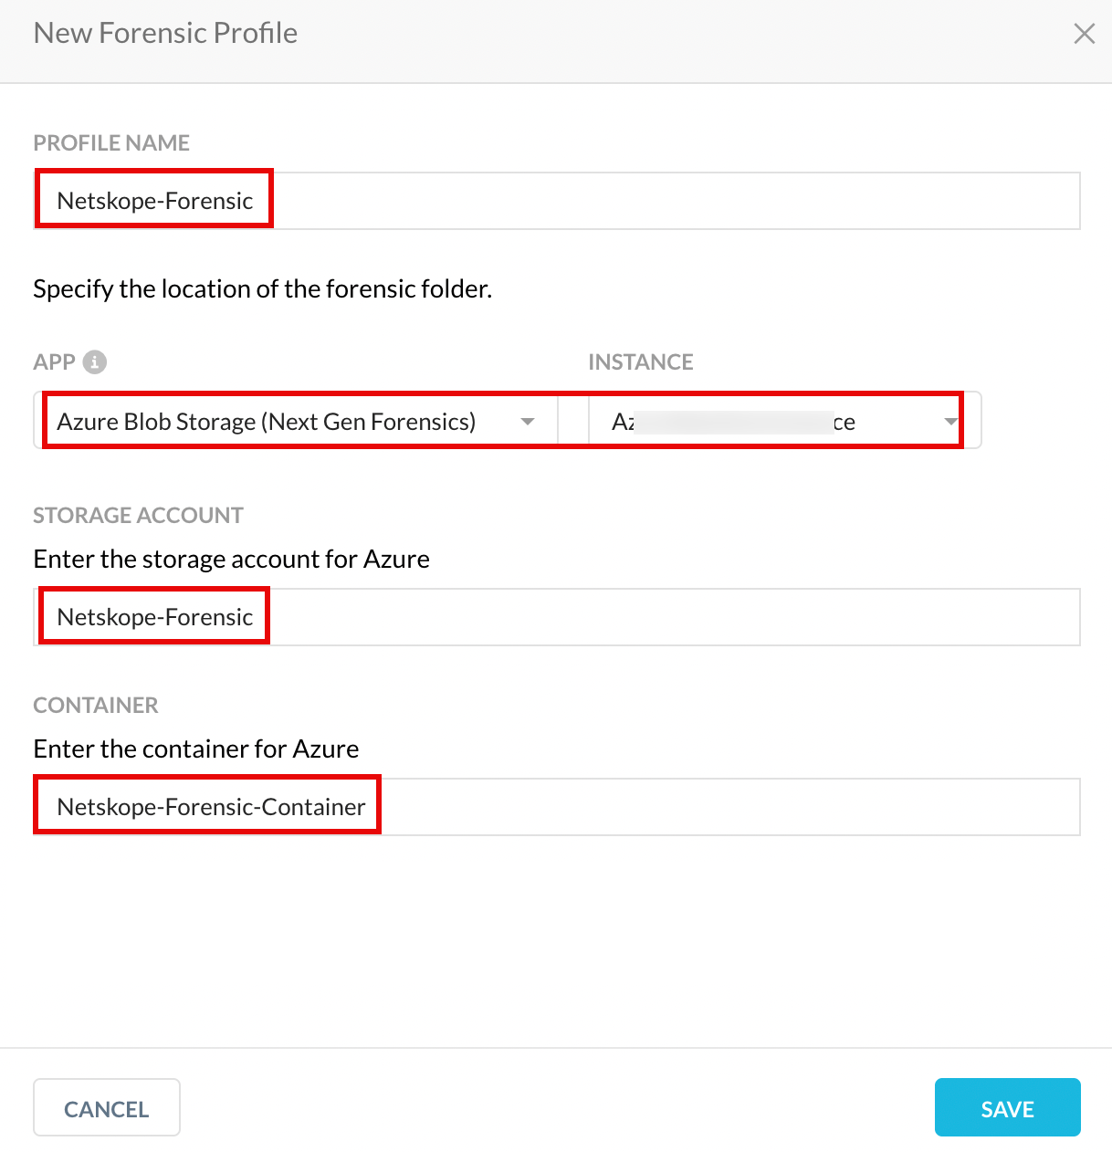
Task: Click the New Forensic Profile title
Action: pos(166,33)
